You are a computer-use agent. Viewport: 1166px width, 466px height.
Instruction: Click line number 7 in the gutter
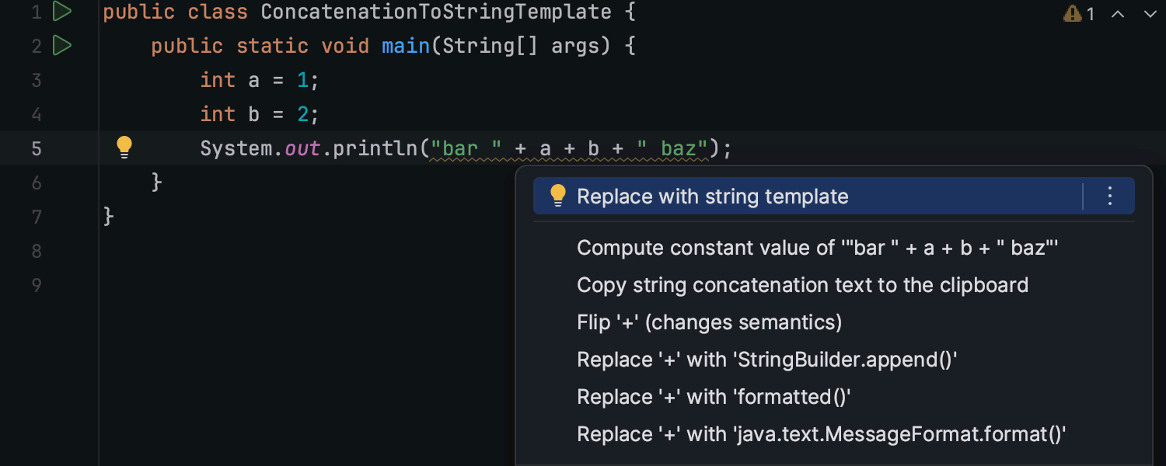(x=37, y=216)
